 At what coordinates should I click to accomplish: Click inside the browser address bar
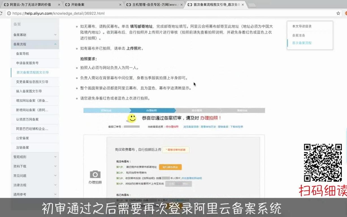113,13
